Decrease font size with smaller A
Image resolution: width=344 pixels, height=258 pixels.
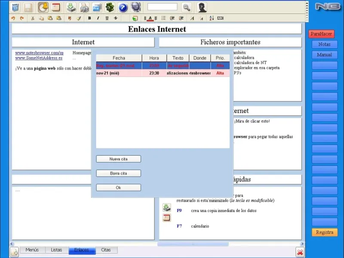click(x=201, y=18)
